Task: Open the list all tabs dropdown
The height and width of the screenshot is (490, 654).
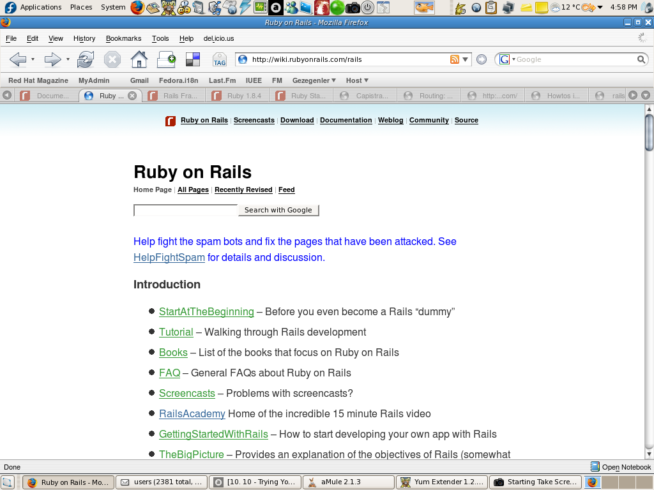Action: [x=646, y=96]
